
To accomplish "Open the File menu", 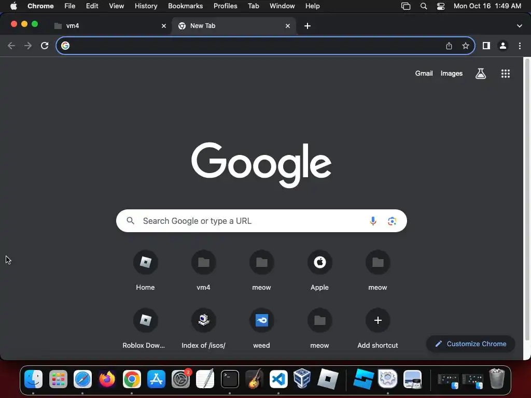I will click(x=70, y=6).
